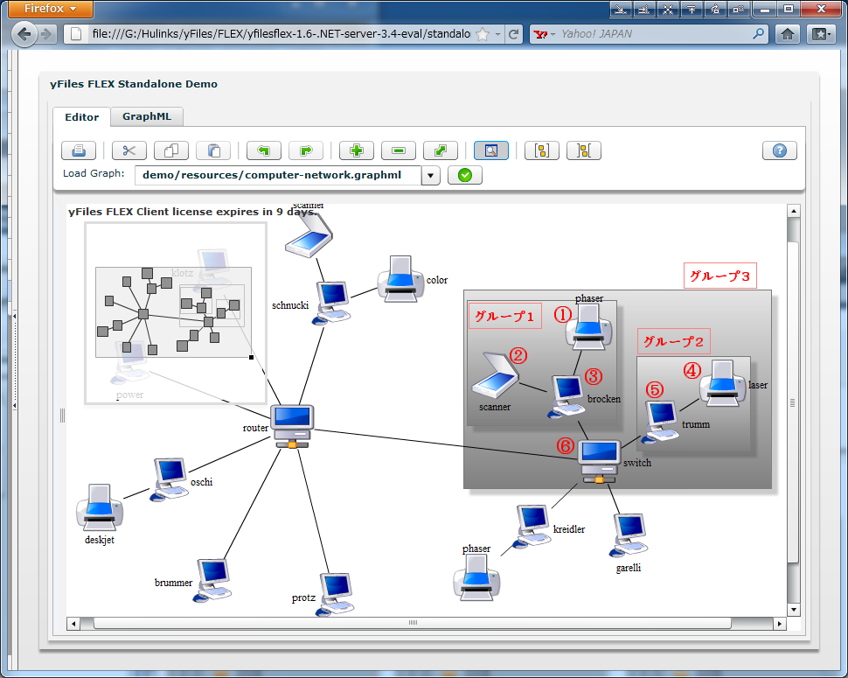848x678 pixels.
Task: Open the Firefox application menu
Action: coord(51,9)
